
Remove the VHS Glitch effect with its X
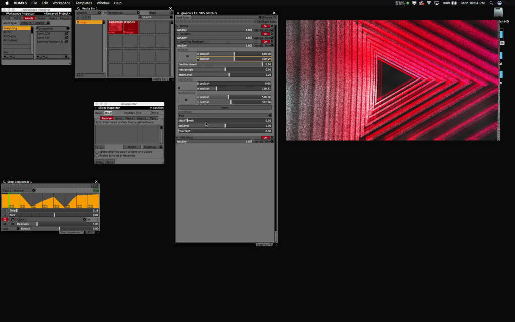272,138
